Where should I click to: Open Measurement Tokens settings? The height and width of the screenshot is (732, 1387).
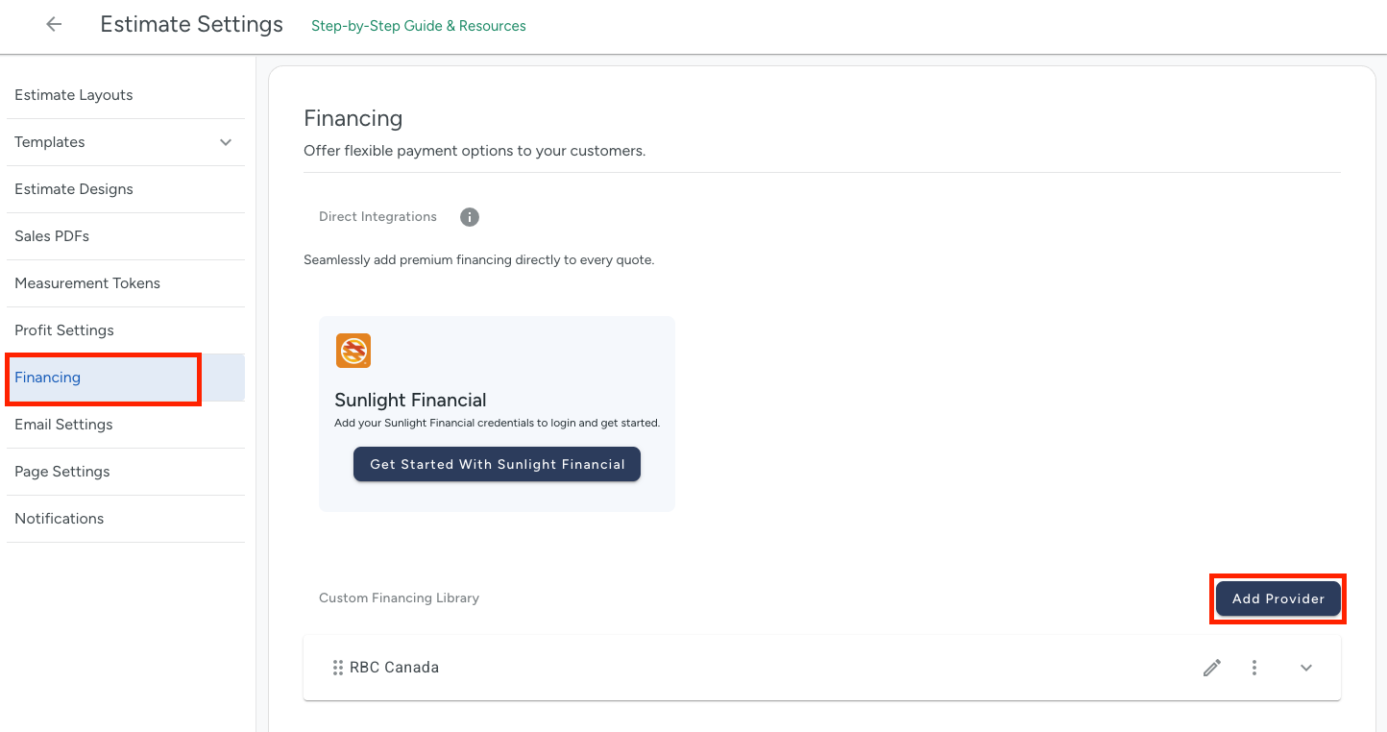coord(87,283)
